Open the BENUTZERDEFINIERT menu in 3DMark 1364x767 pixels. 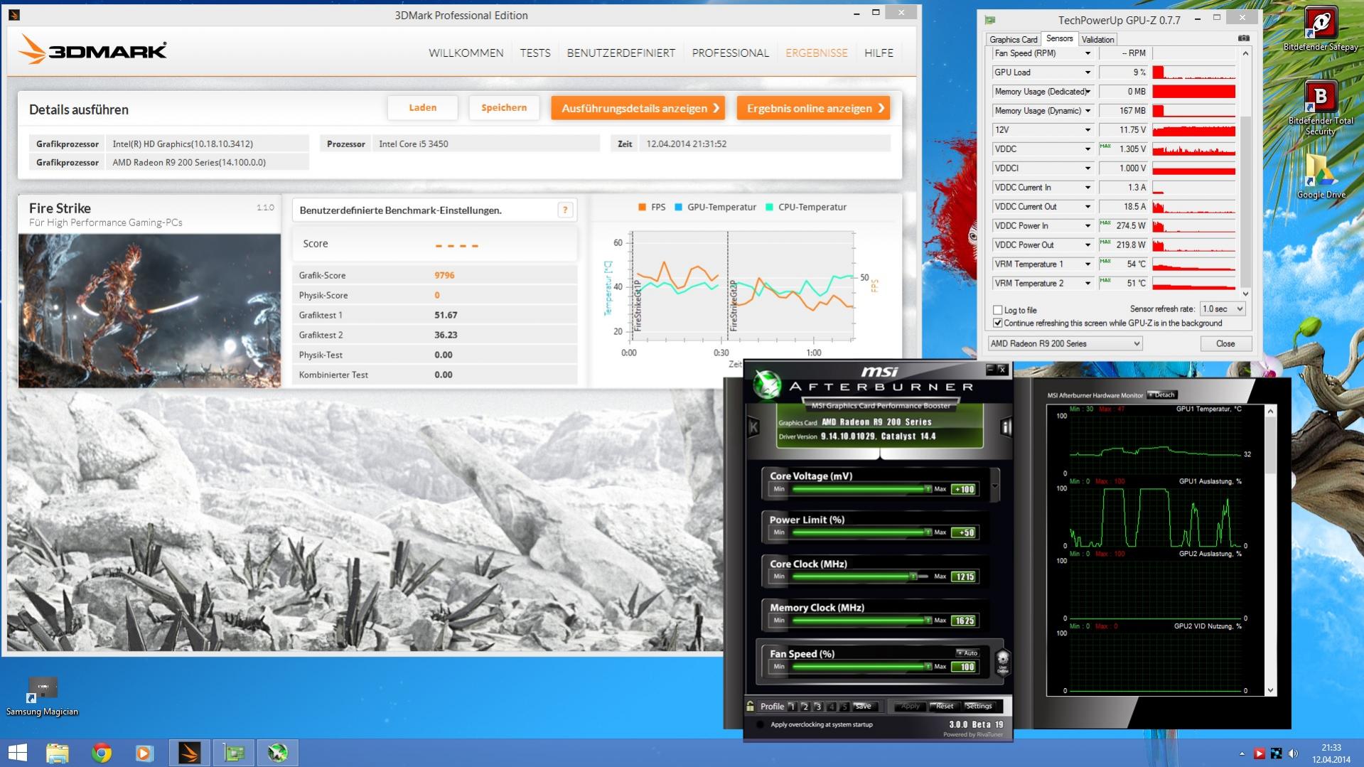621,53
